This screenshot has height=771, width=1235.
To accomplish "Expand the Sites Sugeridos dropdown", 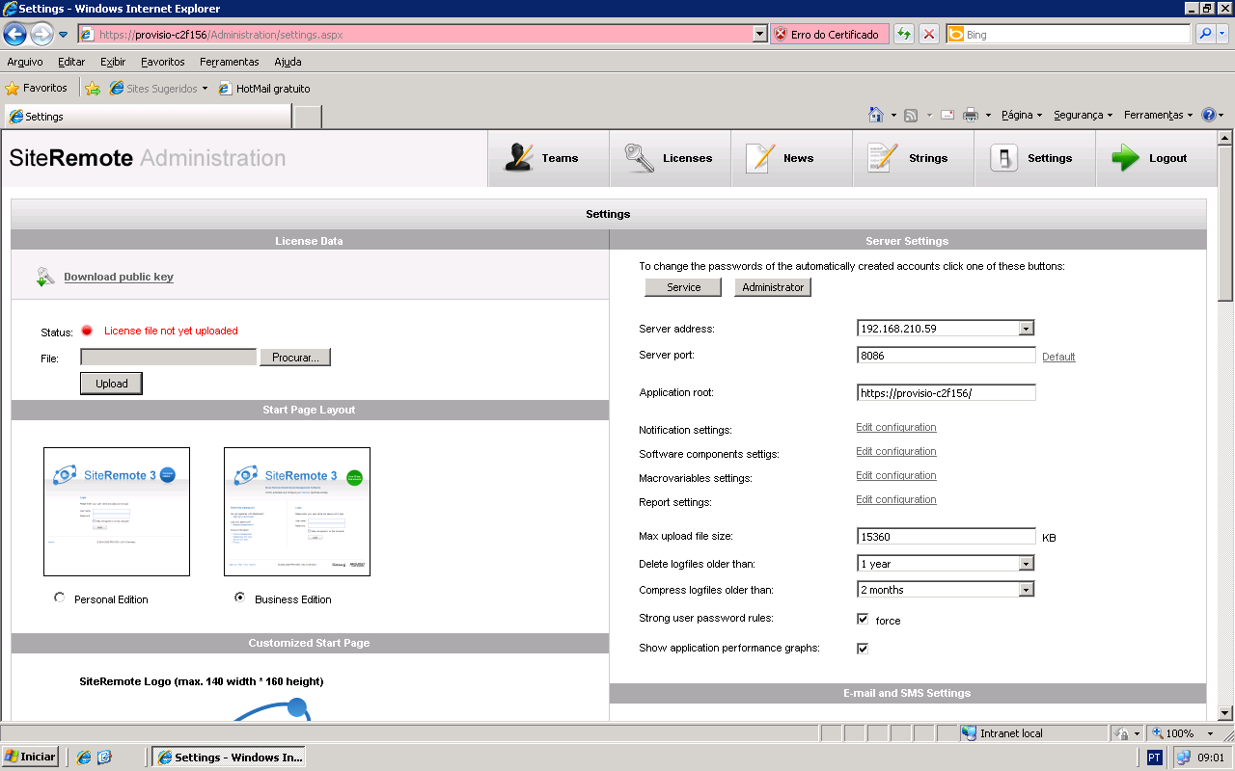I will [205, 89].
